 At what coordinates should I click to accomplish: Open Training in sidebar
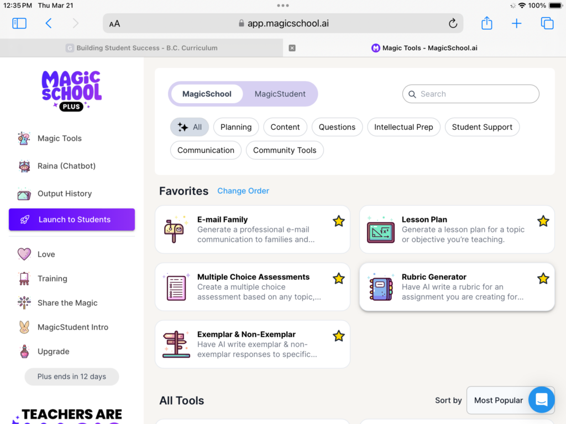coord(72,278)
